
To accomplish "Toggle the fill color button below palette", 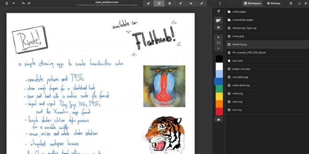I will [219, 119].
